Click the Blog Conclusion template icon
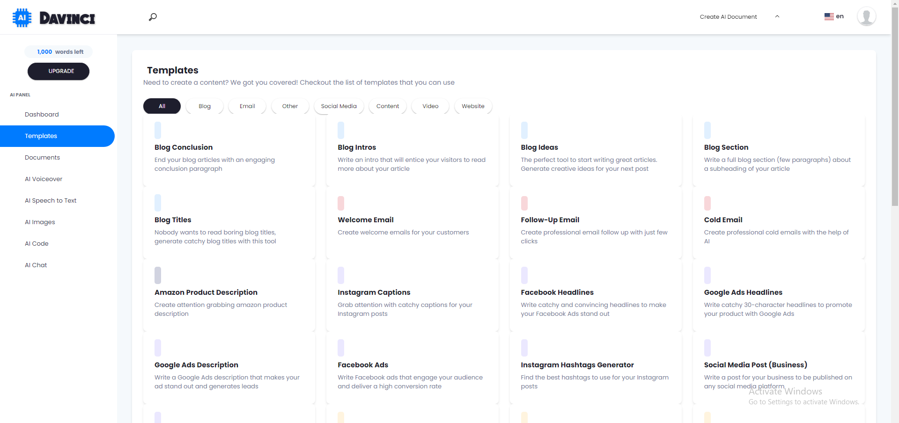 158,130
